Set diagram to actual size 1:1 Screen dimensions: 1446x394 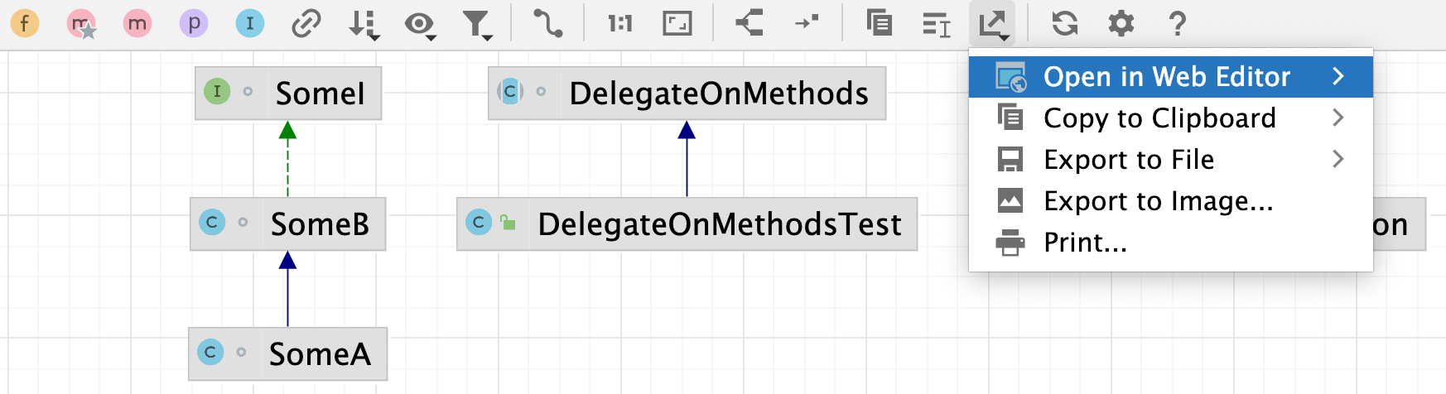click(x=619, y=23)
